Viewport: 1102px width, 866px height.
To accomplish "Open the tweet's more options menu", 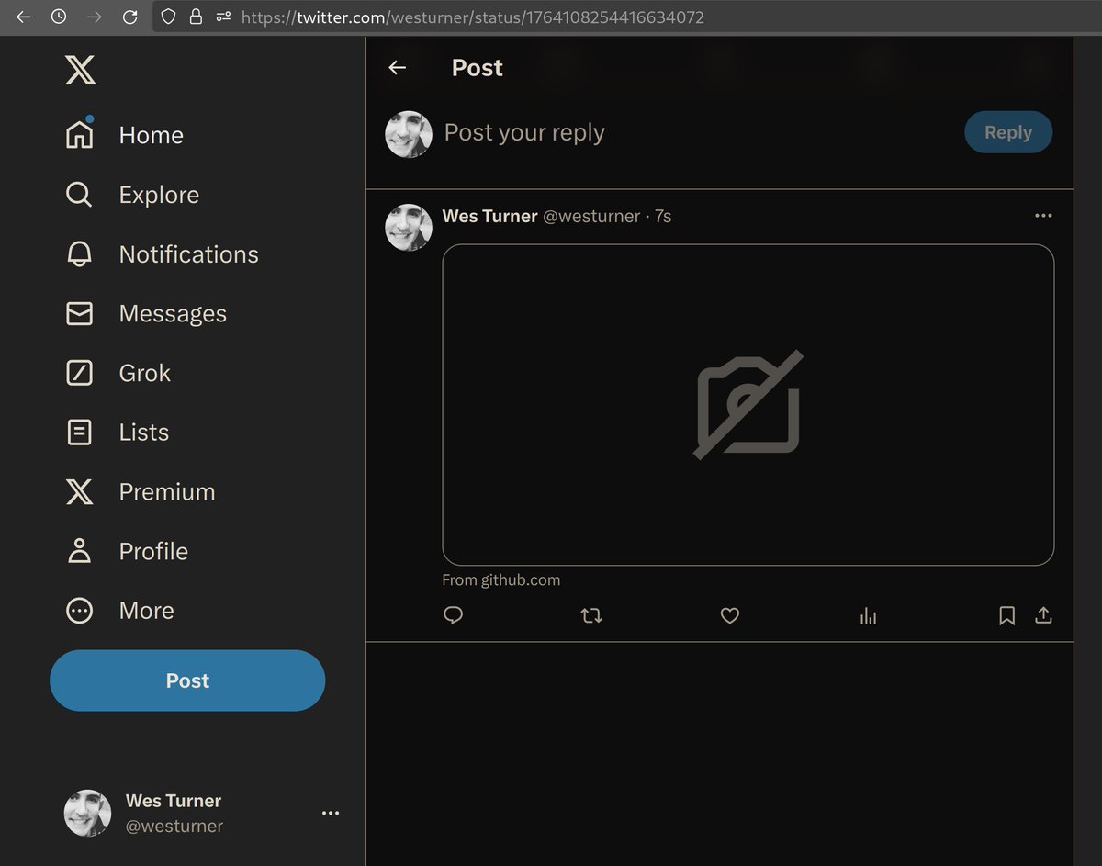I will pyautogui.click(x=1043, y=215).
